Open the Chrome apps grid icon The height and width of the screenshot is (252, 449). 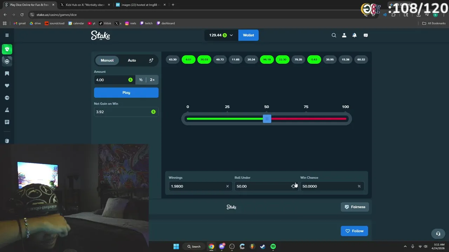[x=5, y=23]
